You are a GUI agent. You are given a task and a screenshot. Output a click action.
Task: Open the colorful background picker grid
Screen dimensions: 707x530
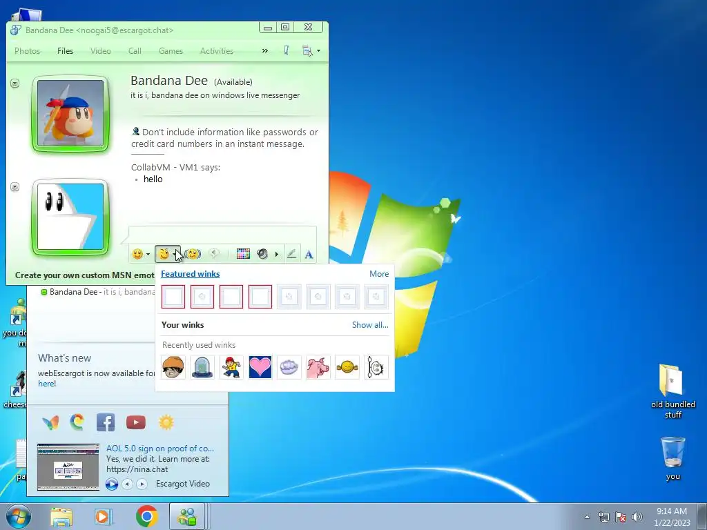[x=243, y=254]
